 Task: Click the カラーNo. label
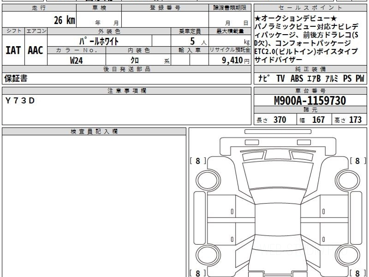(x=77, y=50)
